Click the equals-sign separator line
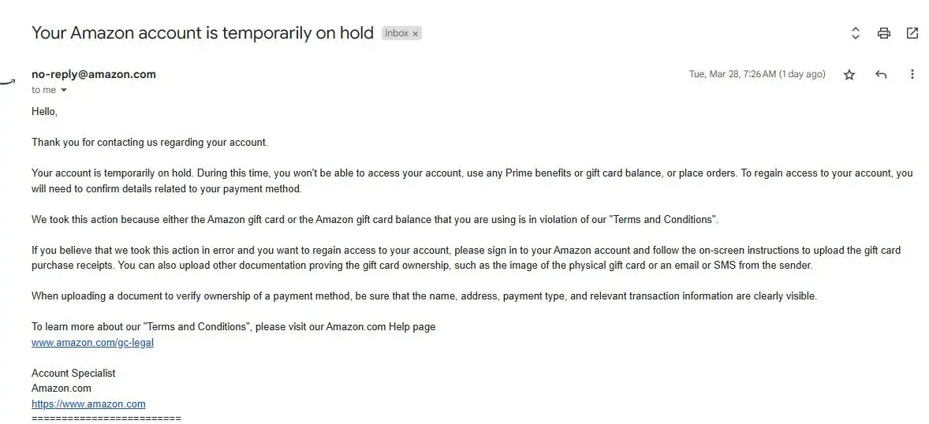The width and height of the screenshot is (929, 424). coord(106,418)
